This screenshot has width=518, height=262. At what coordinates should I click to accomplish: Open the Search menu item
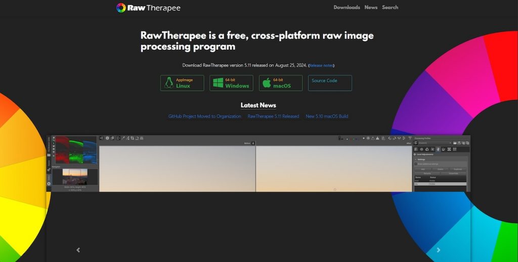[390, 7]
